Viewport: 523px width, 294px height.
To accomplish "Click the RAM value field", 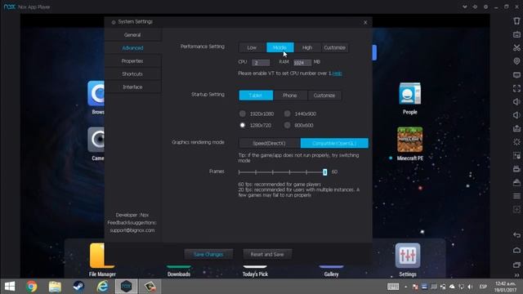I will pos(302,63).
